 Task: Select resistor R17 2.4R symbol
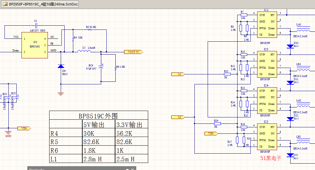[237, 140]
